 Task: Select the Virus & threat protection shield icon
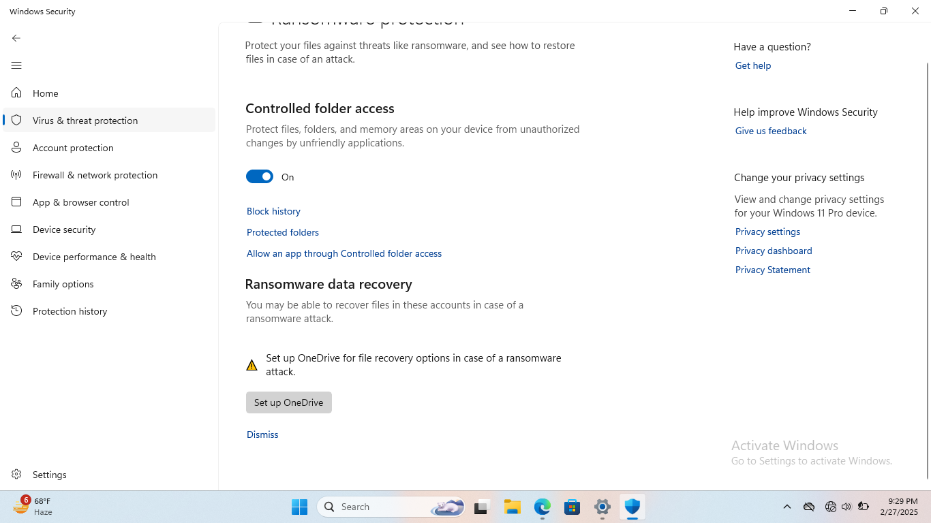point(15,120)
